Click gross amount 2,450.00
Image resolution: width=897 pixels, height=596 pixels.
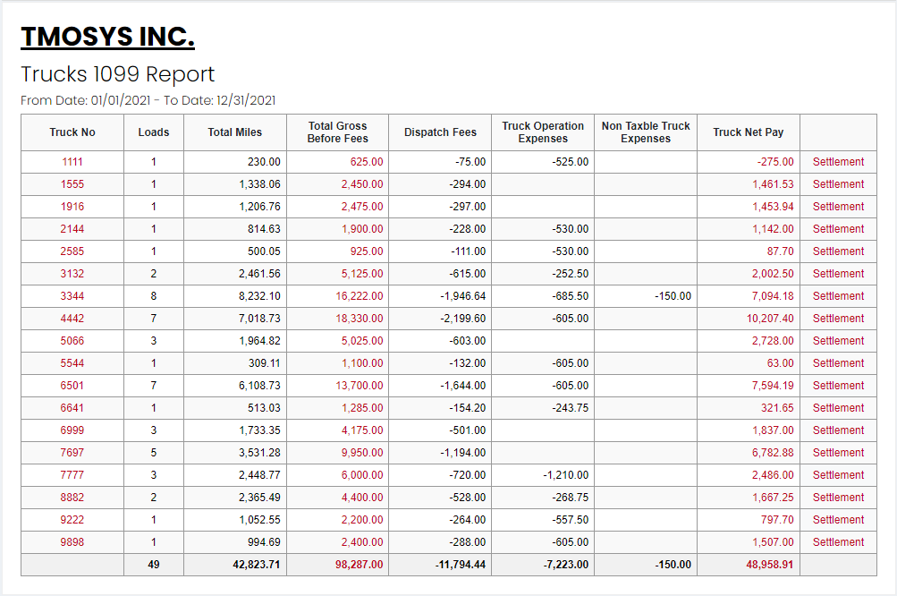coord(362,184)
